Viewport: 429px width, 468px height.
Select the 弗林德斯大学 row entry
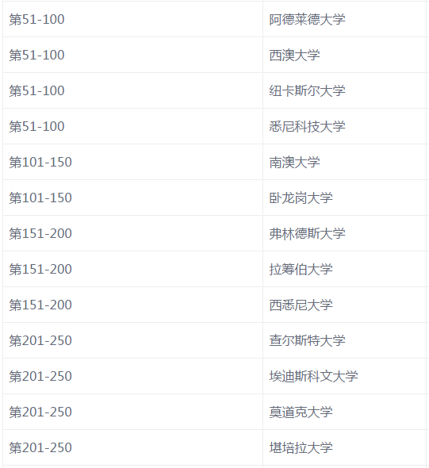point(308,233)
